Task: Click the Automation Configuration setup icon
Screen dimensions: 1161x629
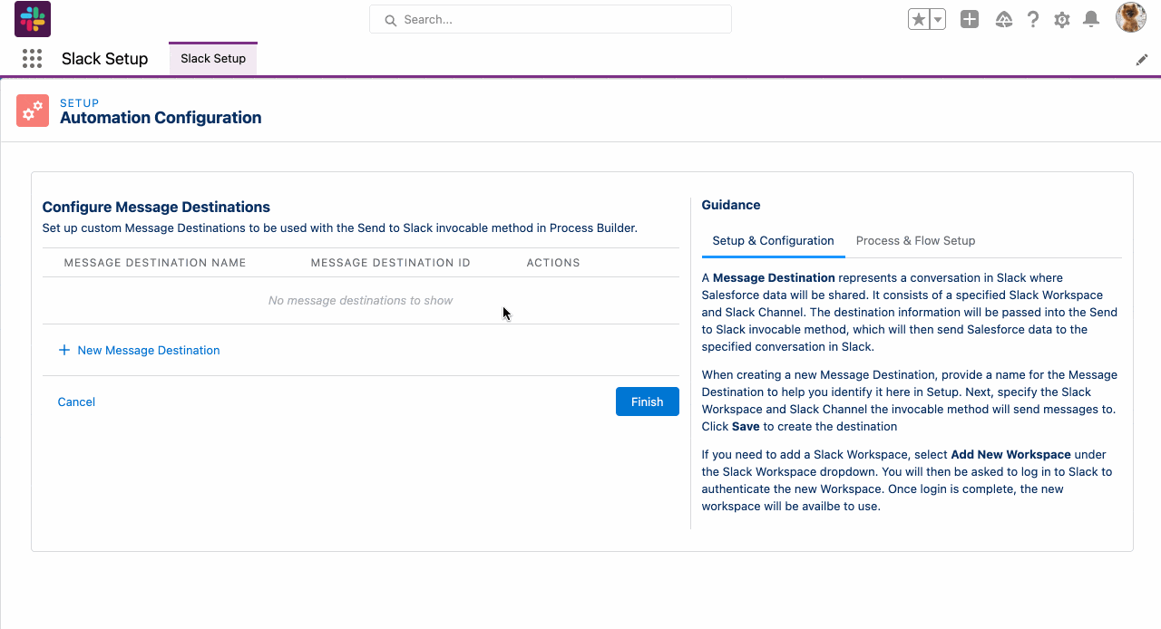Action: click(x=33, y=111)
